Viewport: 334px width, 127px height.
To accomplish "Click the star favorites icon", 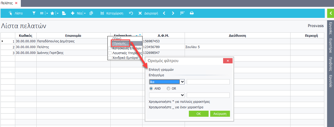I will 52,13.
